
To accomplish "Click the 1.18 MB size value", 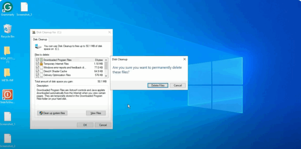I will (98, 63).
